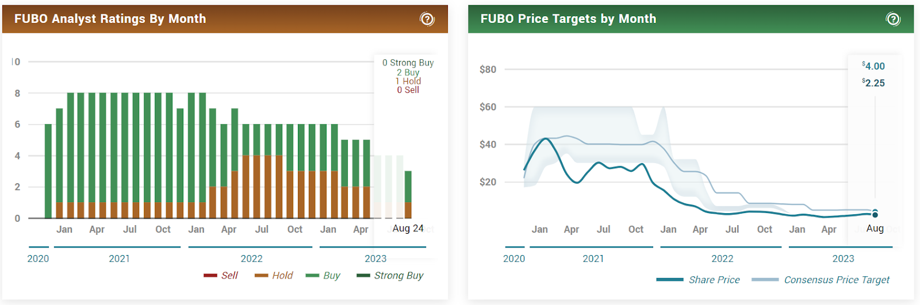Click 2023 year label under ratings chart
Viewport: 920px width, 305px height.
[x=375, y=258]
